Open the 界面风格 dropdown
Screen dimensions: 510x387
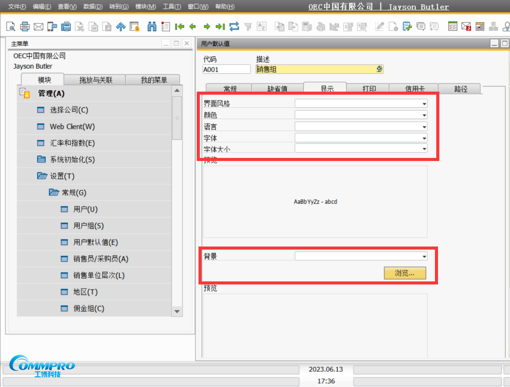pyautogui.click(x=424, y=103)
